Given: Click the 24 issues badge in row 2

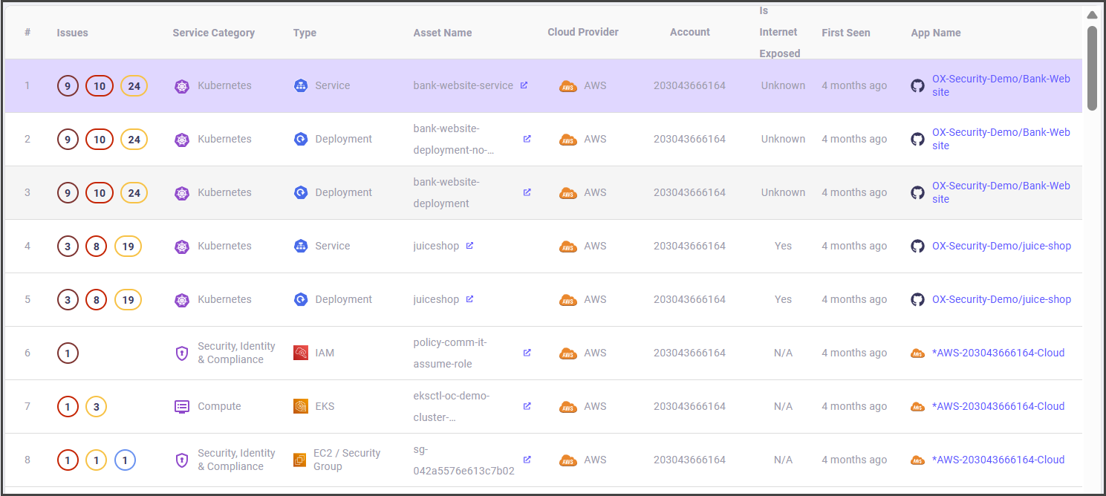Looking at the screenshot, I should [134, 140].
